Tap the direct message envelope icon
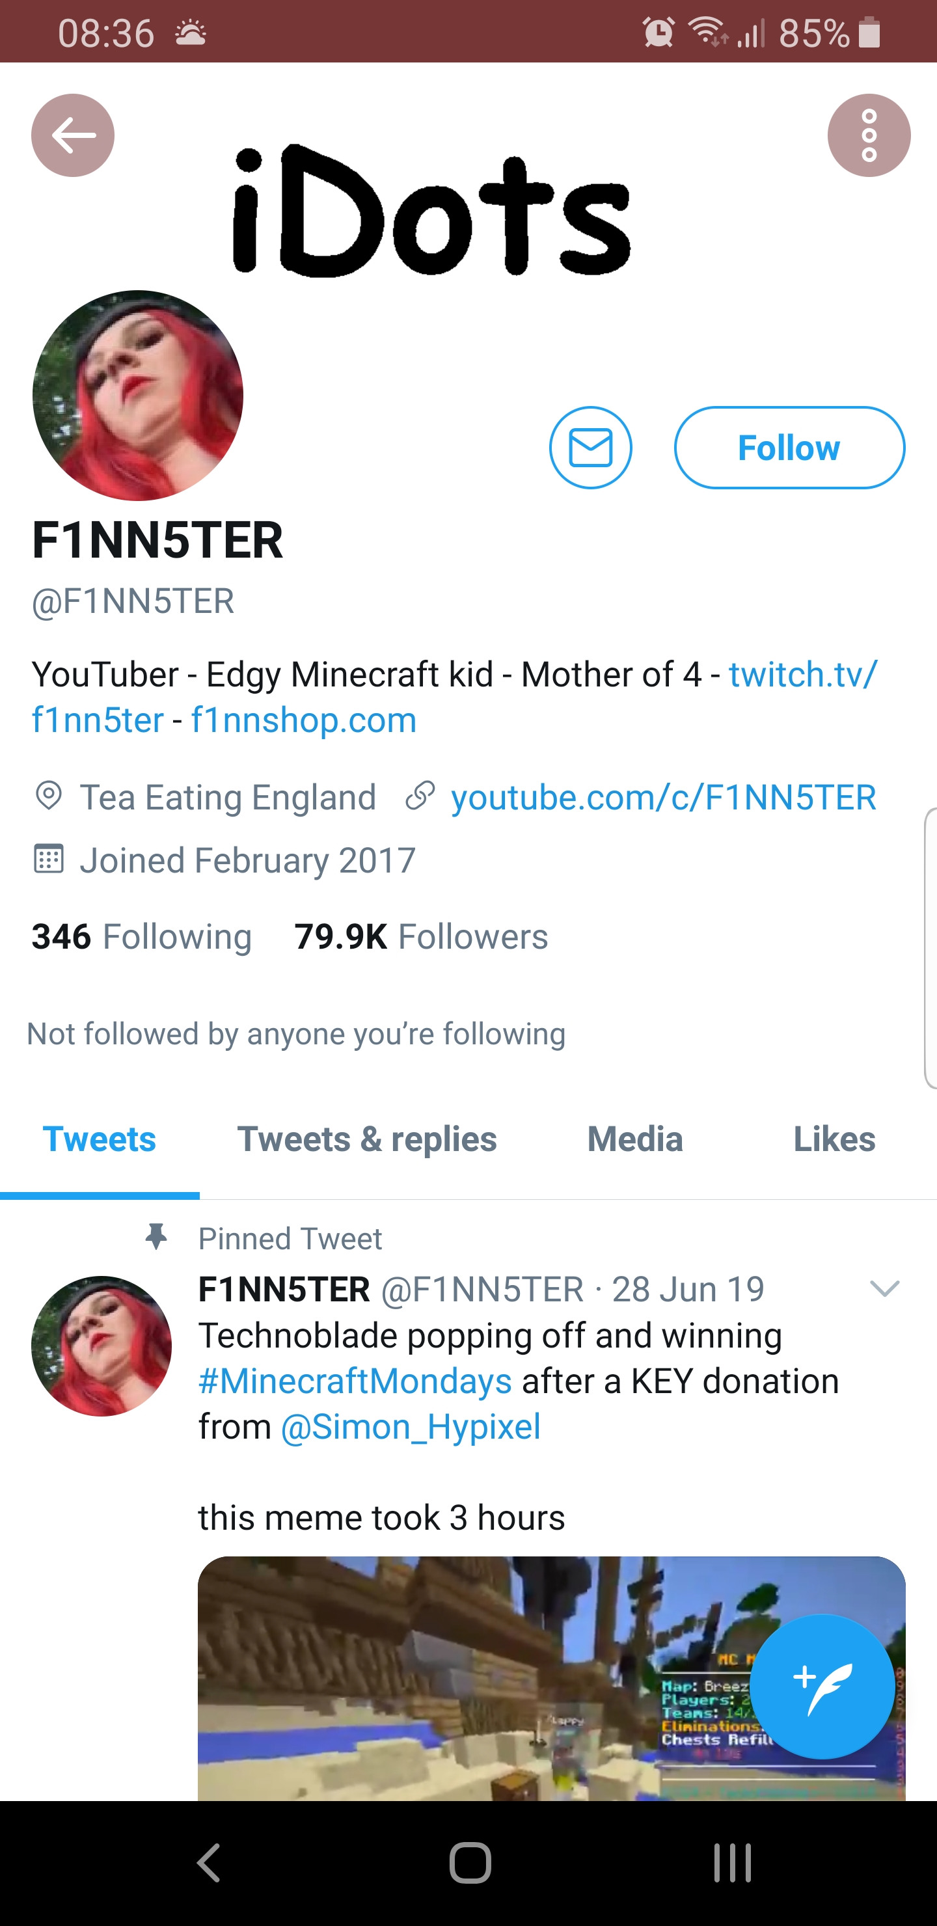 (x=590, y=447)
